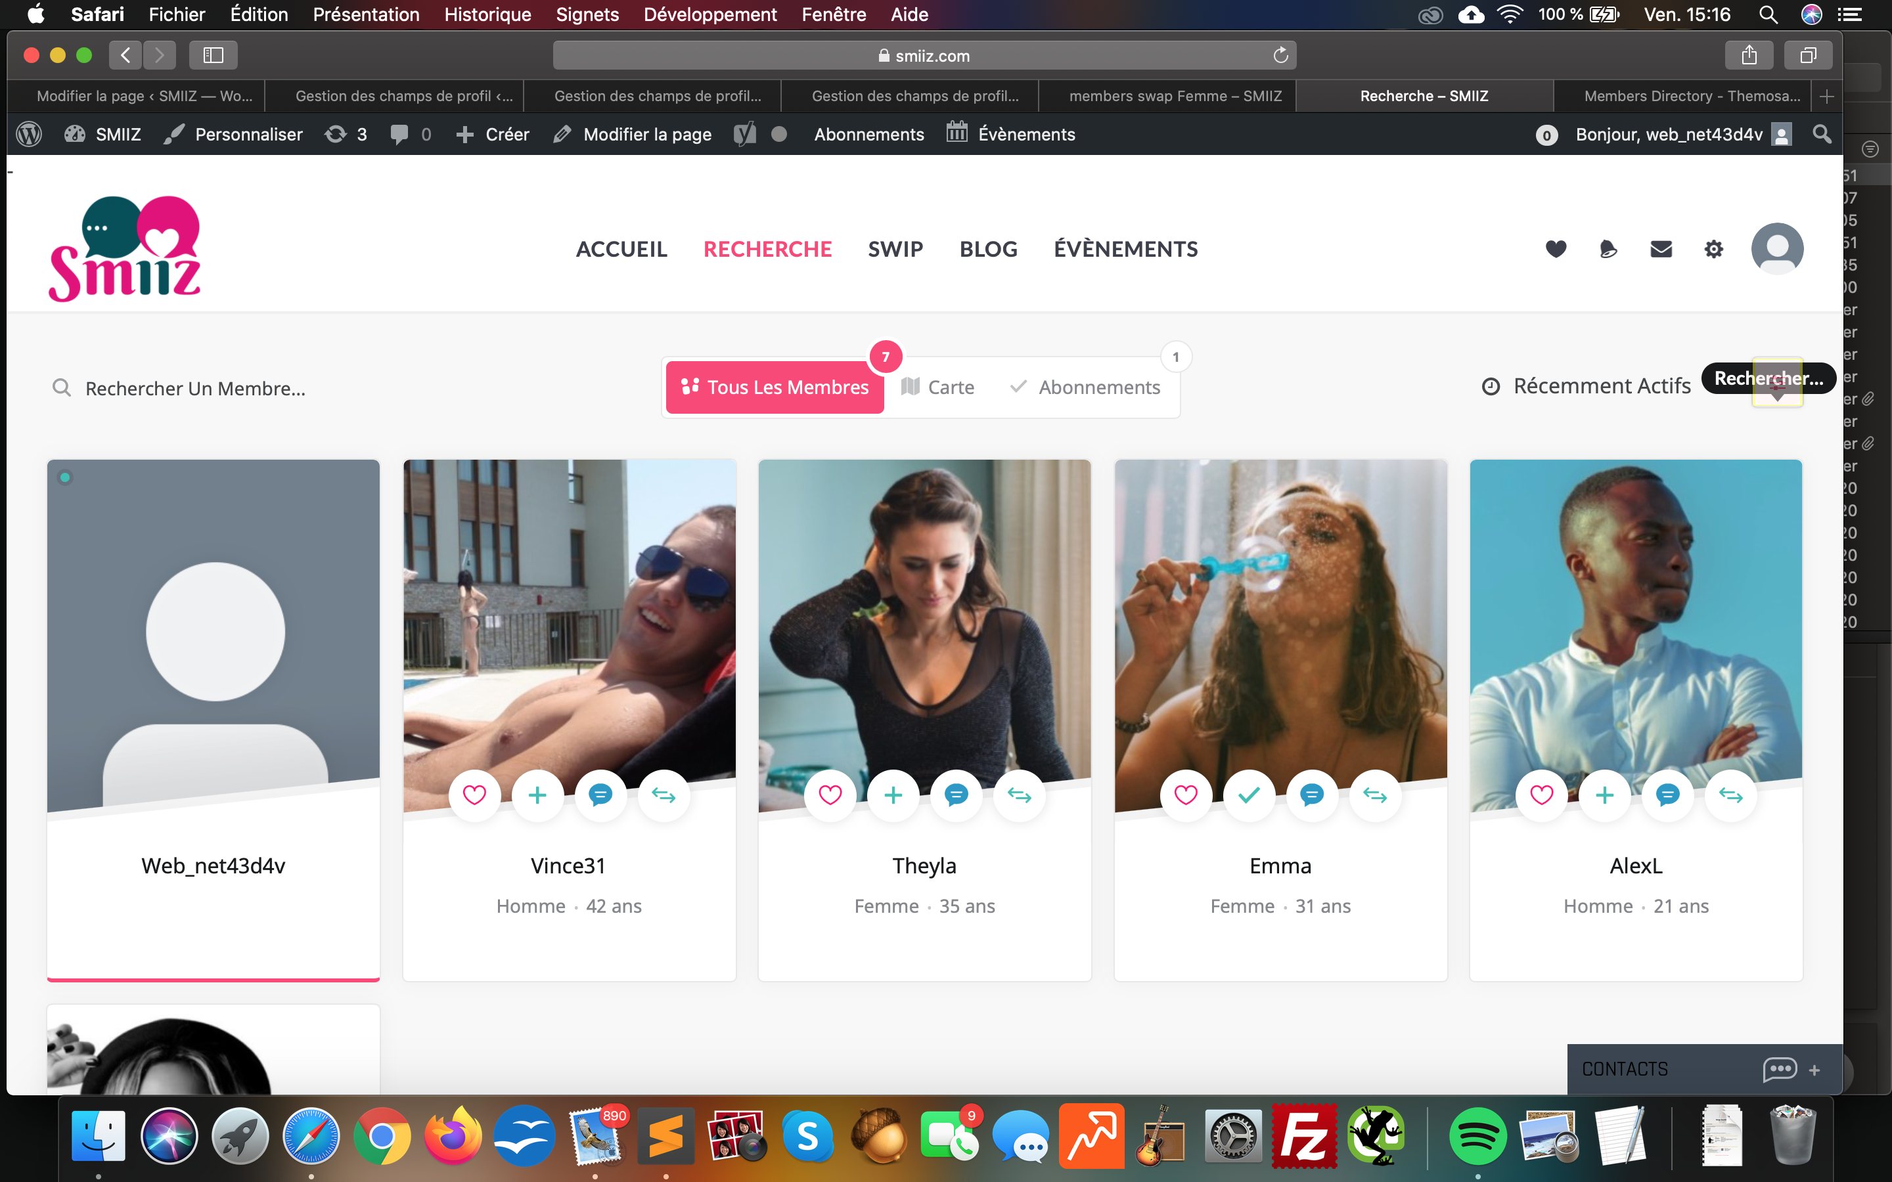Click Modifier la page in admin bar
This screenshot has width=1892, height=1182.
click(633, 135)
